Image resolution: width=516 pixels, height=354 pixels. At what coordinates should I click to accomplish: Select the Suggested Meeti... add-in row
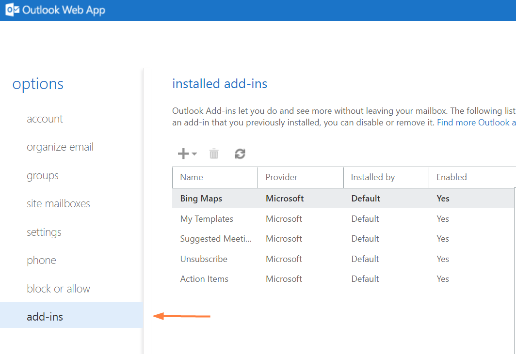pos(343,239)
